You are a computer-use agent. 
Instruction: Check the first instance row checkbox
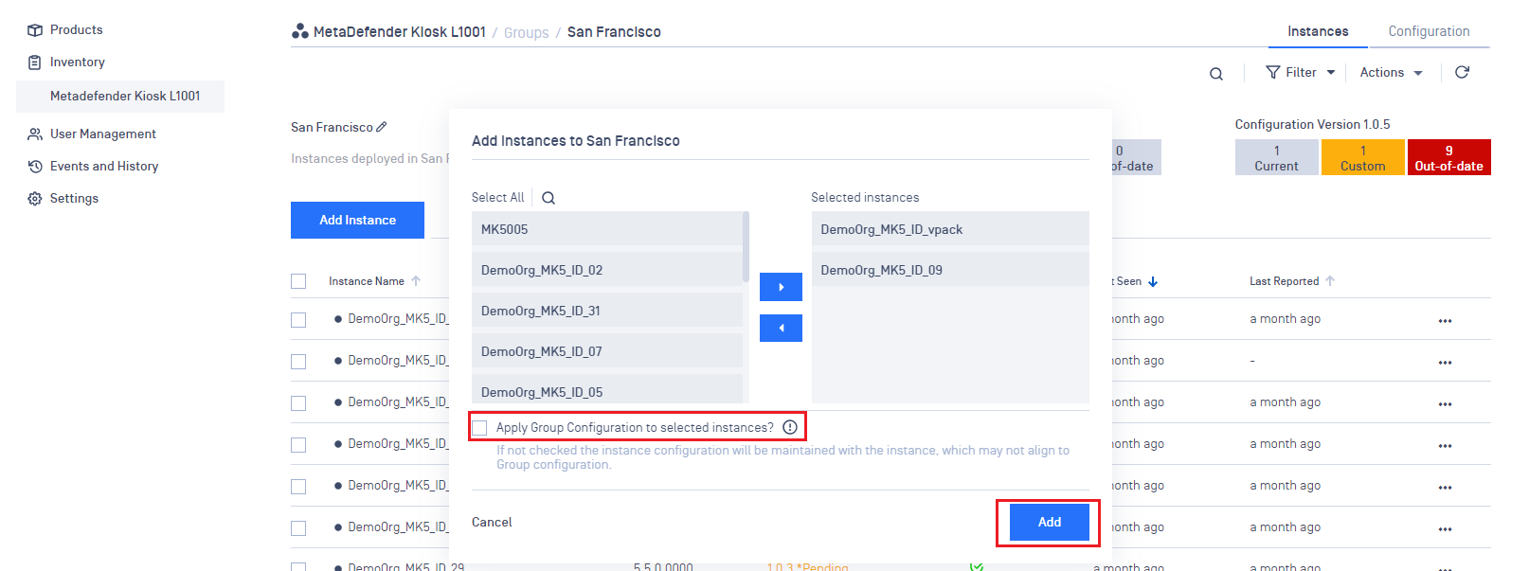(298, 320)
